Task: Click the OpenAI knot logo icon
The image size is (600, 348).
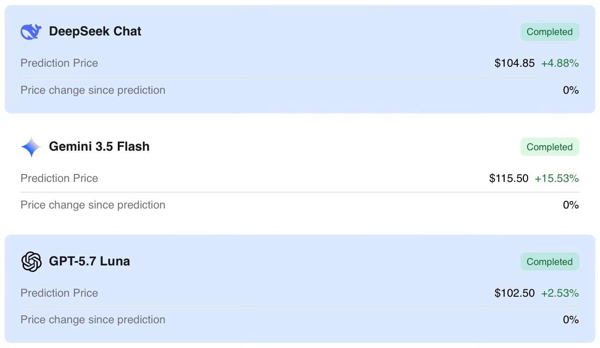Action: (x=31, y=262)
